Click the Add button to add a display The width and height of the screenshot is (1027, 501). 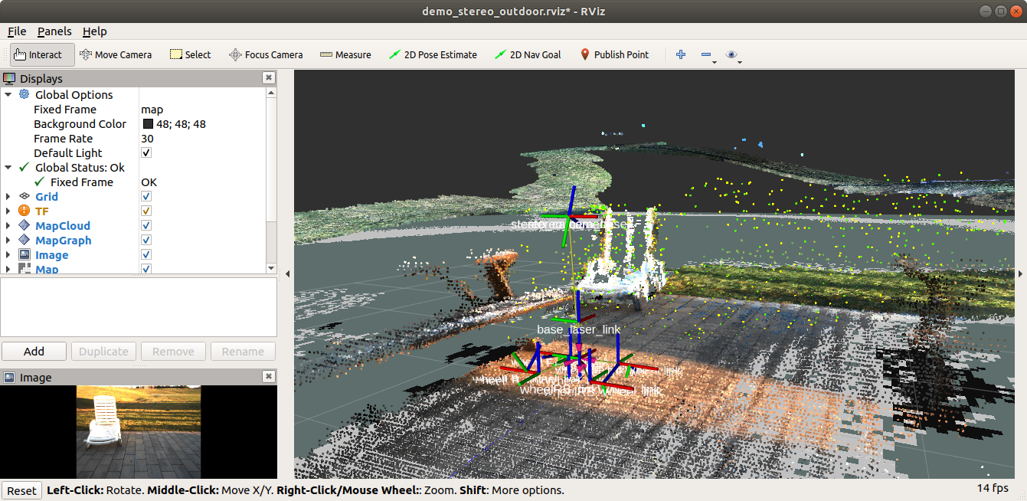34,351
